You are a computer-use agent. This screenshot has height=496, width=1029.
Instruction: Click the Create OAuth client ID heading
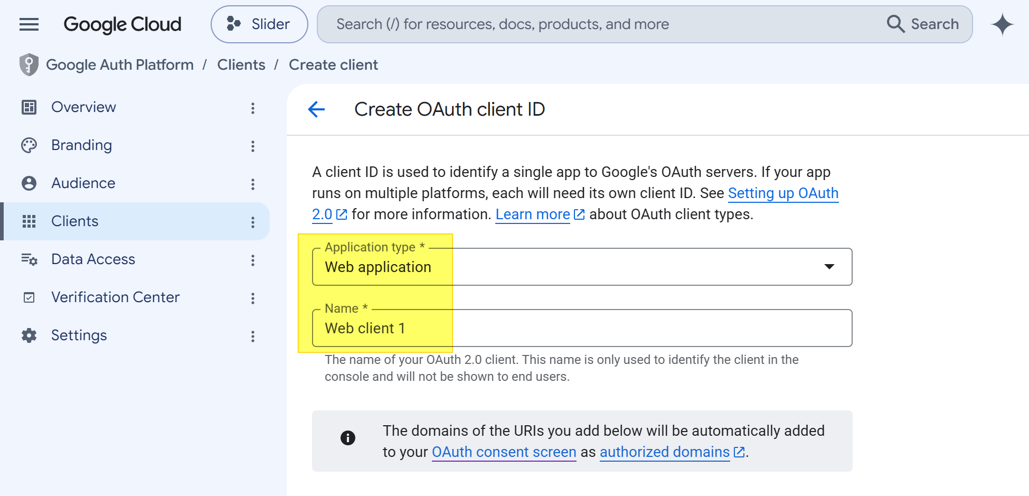(x=449, y=109)
